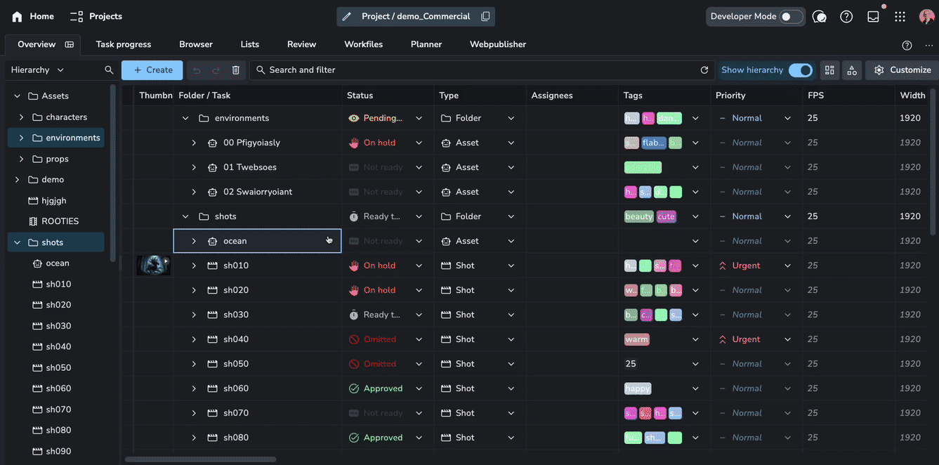
Task: Switch to the Task progress tab
Action: tap(124, 44)
